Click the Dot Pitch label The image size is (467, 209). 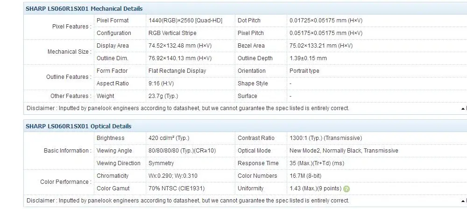point(249,21)
